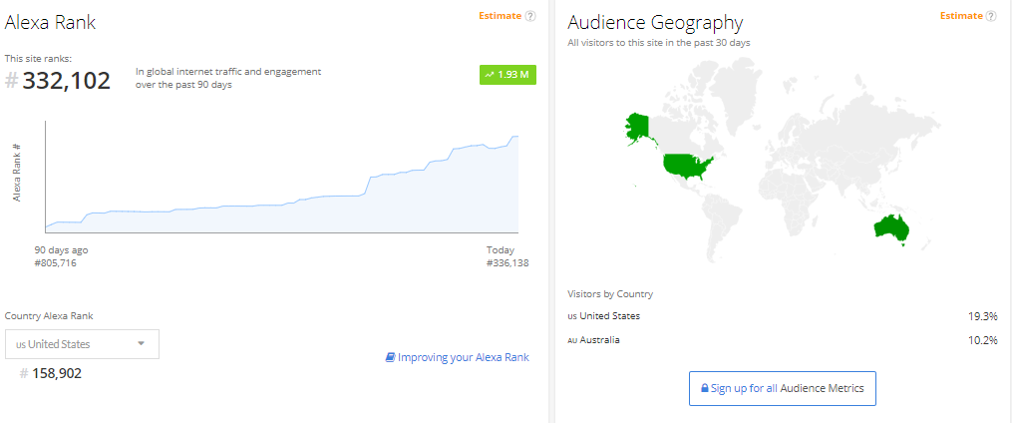Click the Audience Geography heading
This screenshot has width=1012, height=423.
[655, 23]
